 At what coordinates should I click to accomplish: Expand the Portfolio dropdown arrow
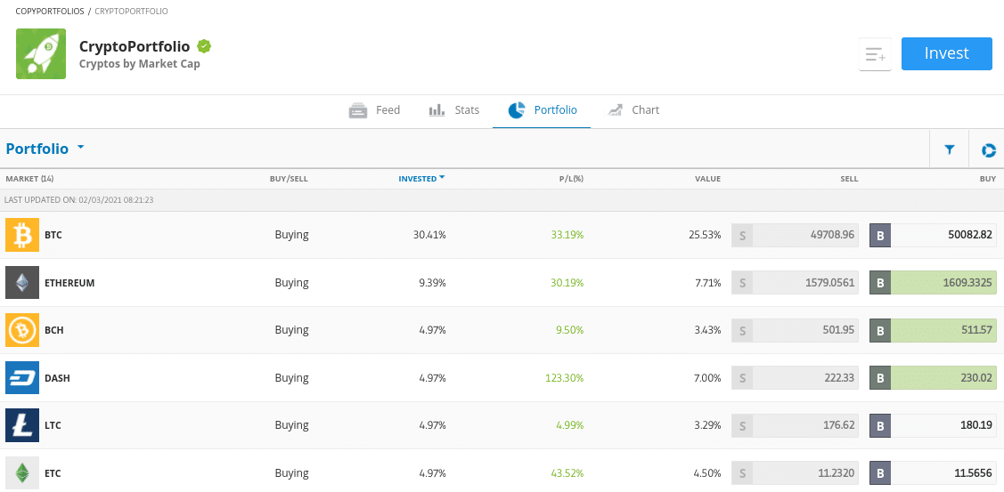(x=81, y=147)
